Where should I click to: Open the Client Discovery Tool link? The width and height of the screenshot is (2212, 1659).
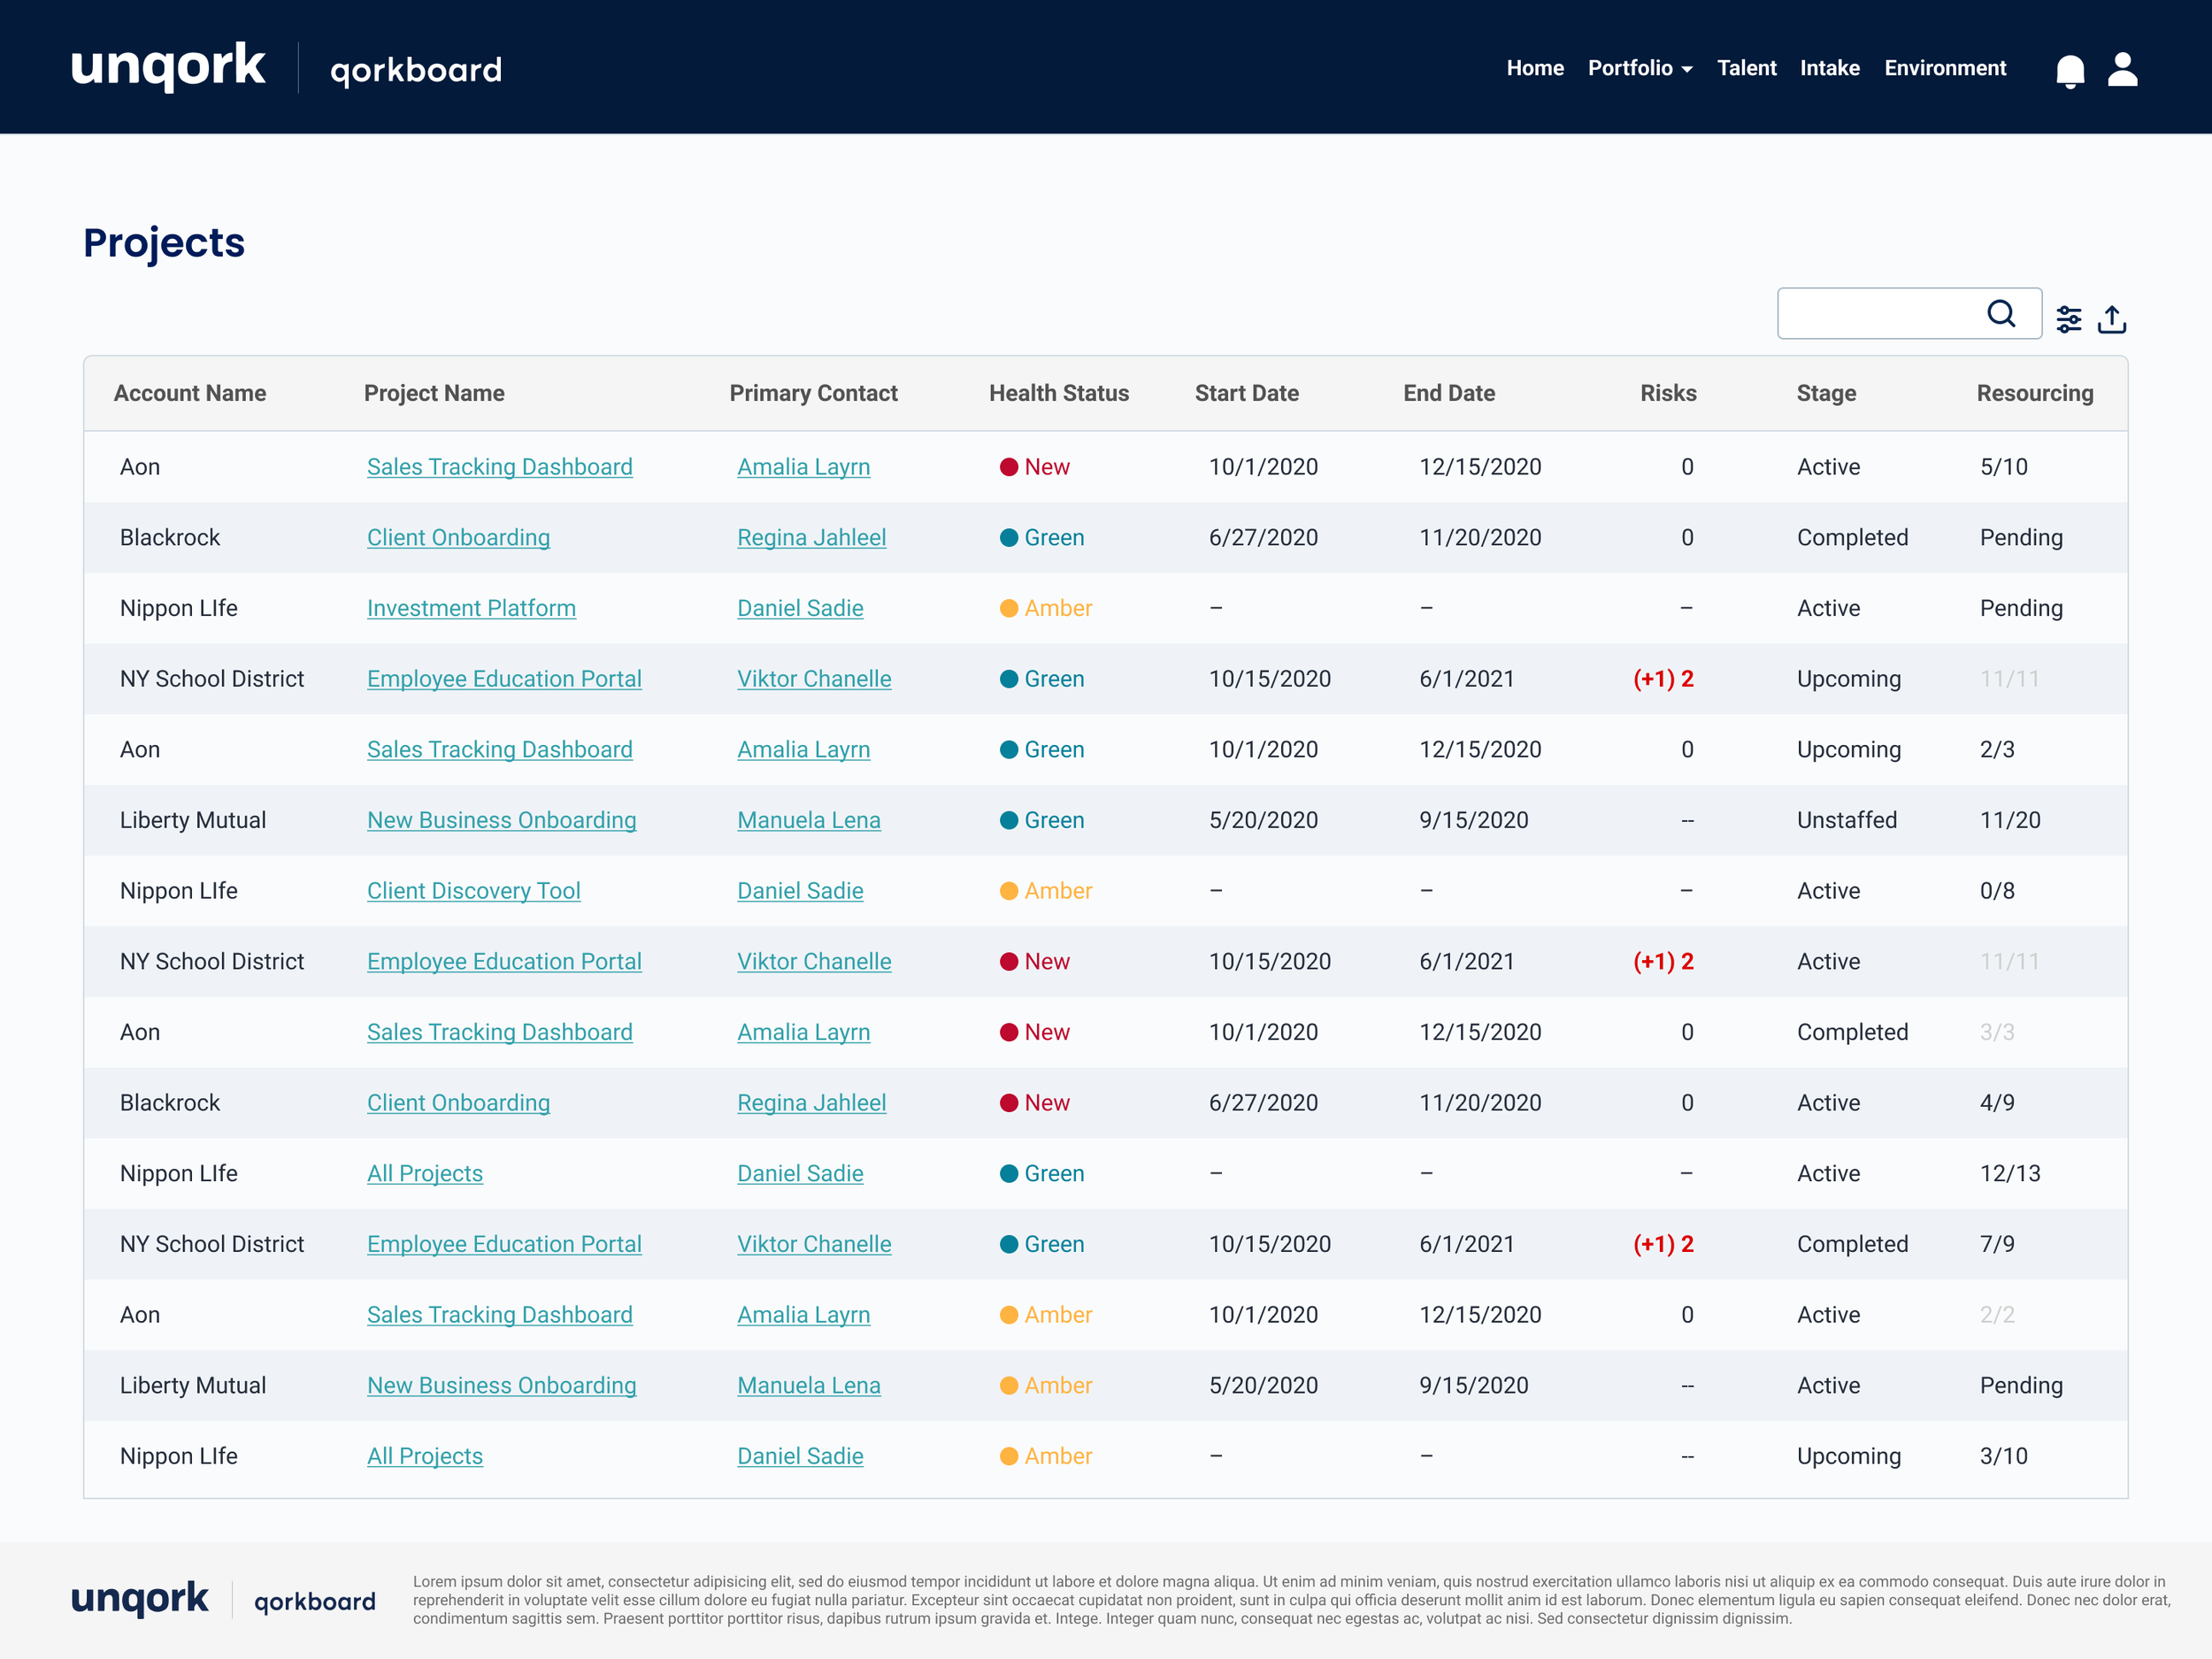(473, 891)
